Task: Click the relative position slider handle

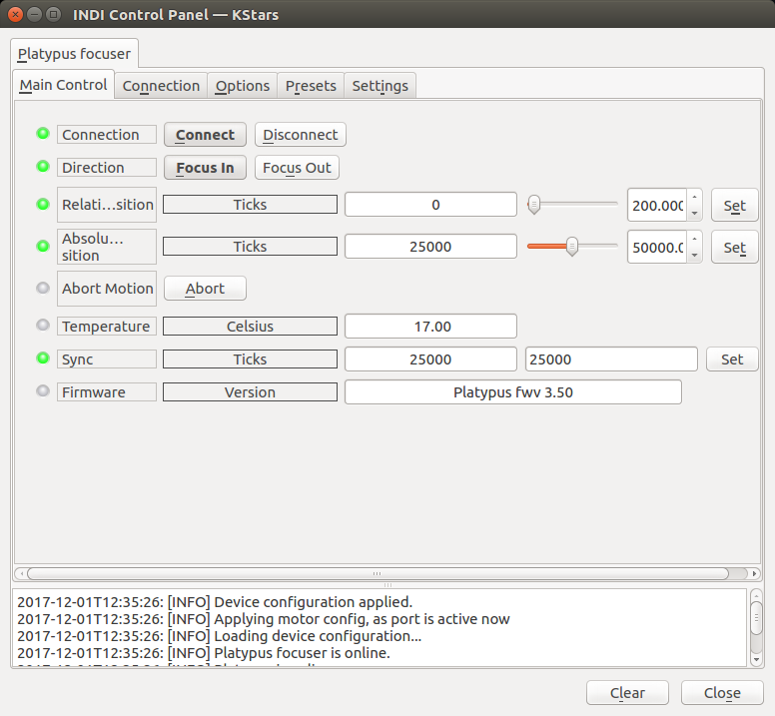Action: 533,204
